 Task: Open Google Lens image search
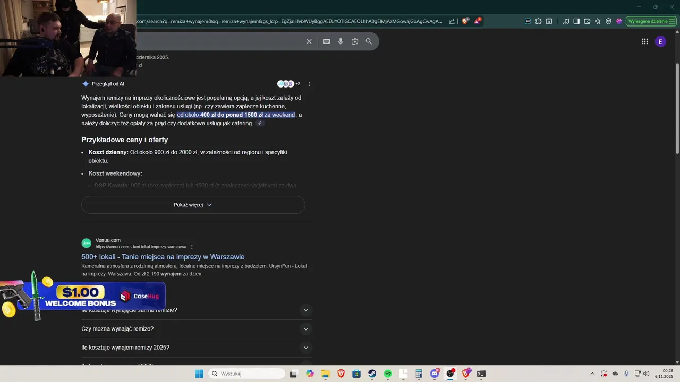pos(355,41)
